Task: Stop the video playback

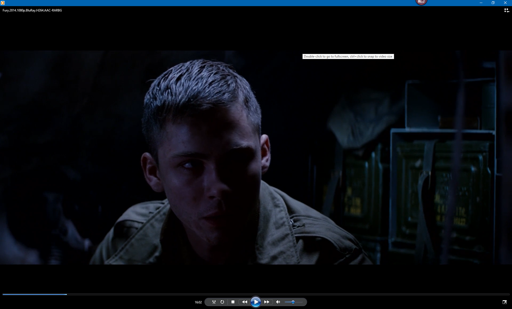Action: tap(233, 302)
